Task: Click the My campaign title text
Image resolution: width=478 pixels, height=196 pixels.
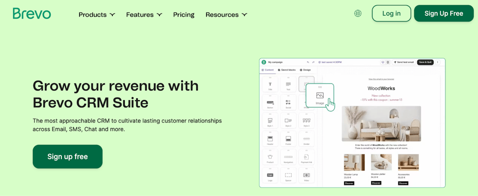Action: tap(275, 62)
